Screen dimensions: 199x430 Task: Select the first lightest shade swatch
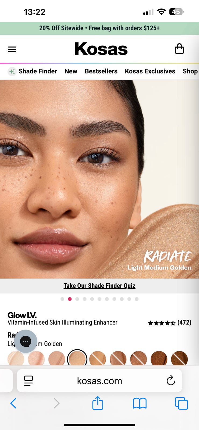tap(16, 359)
